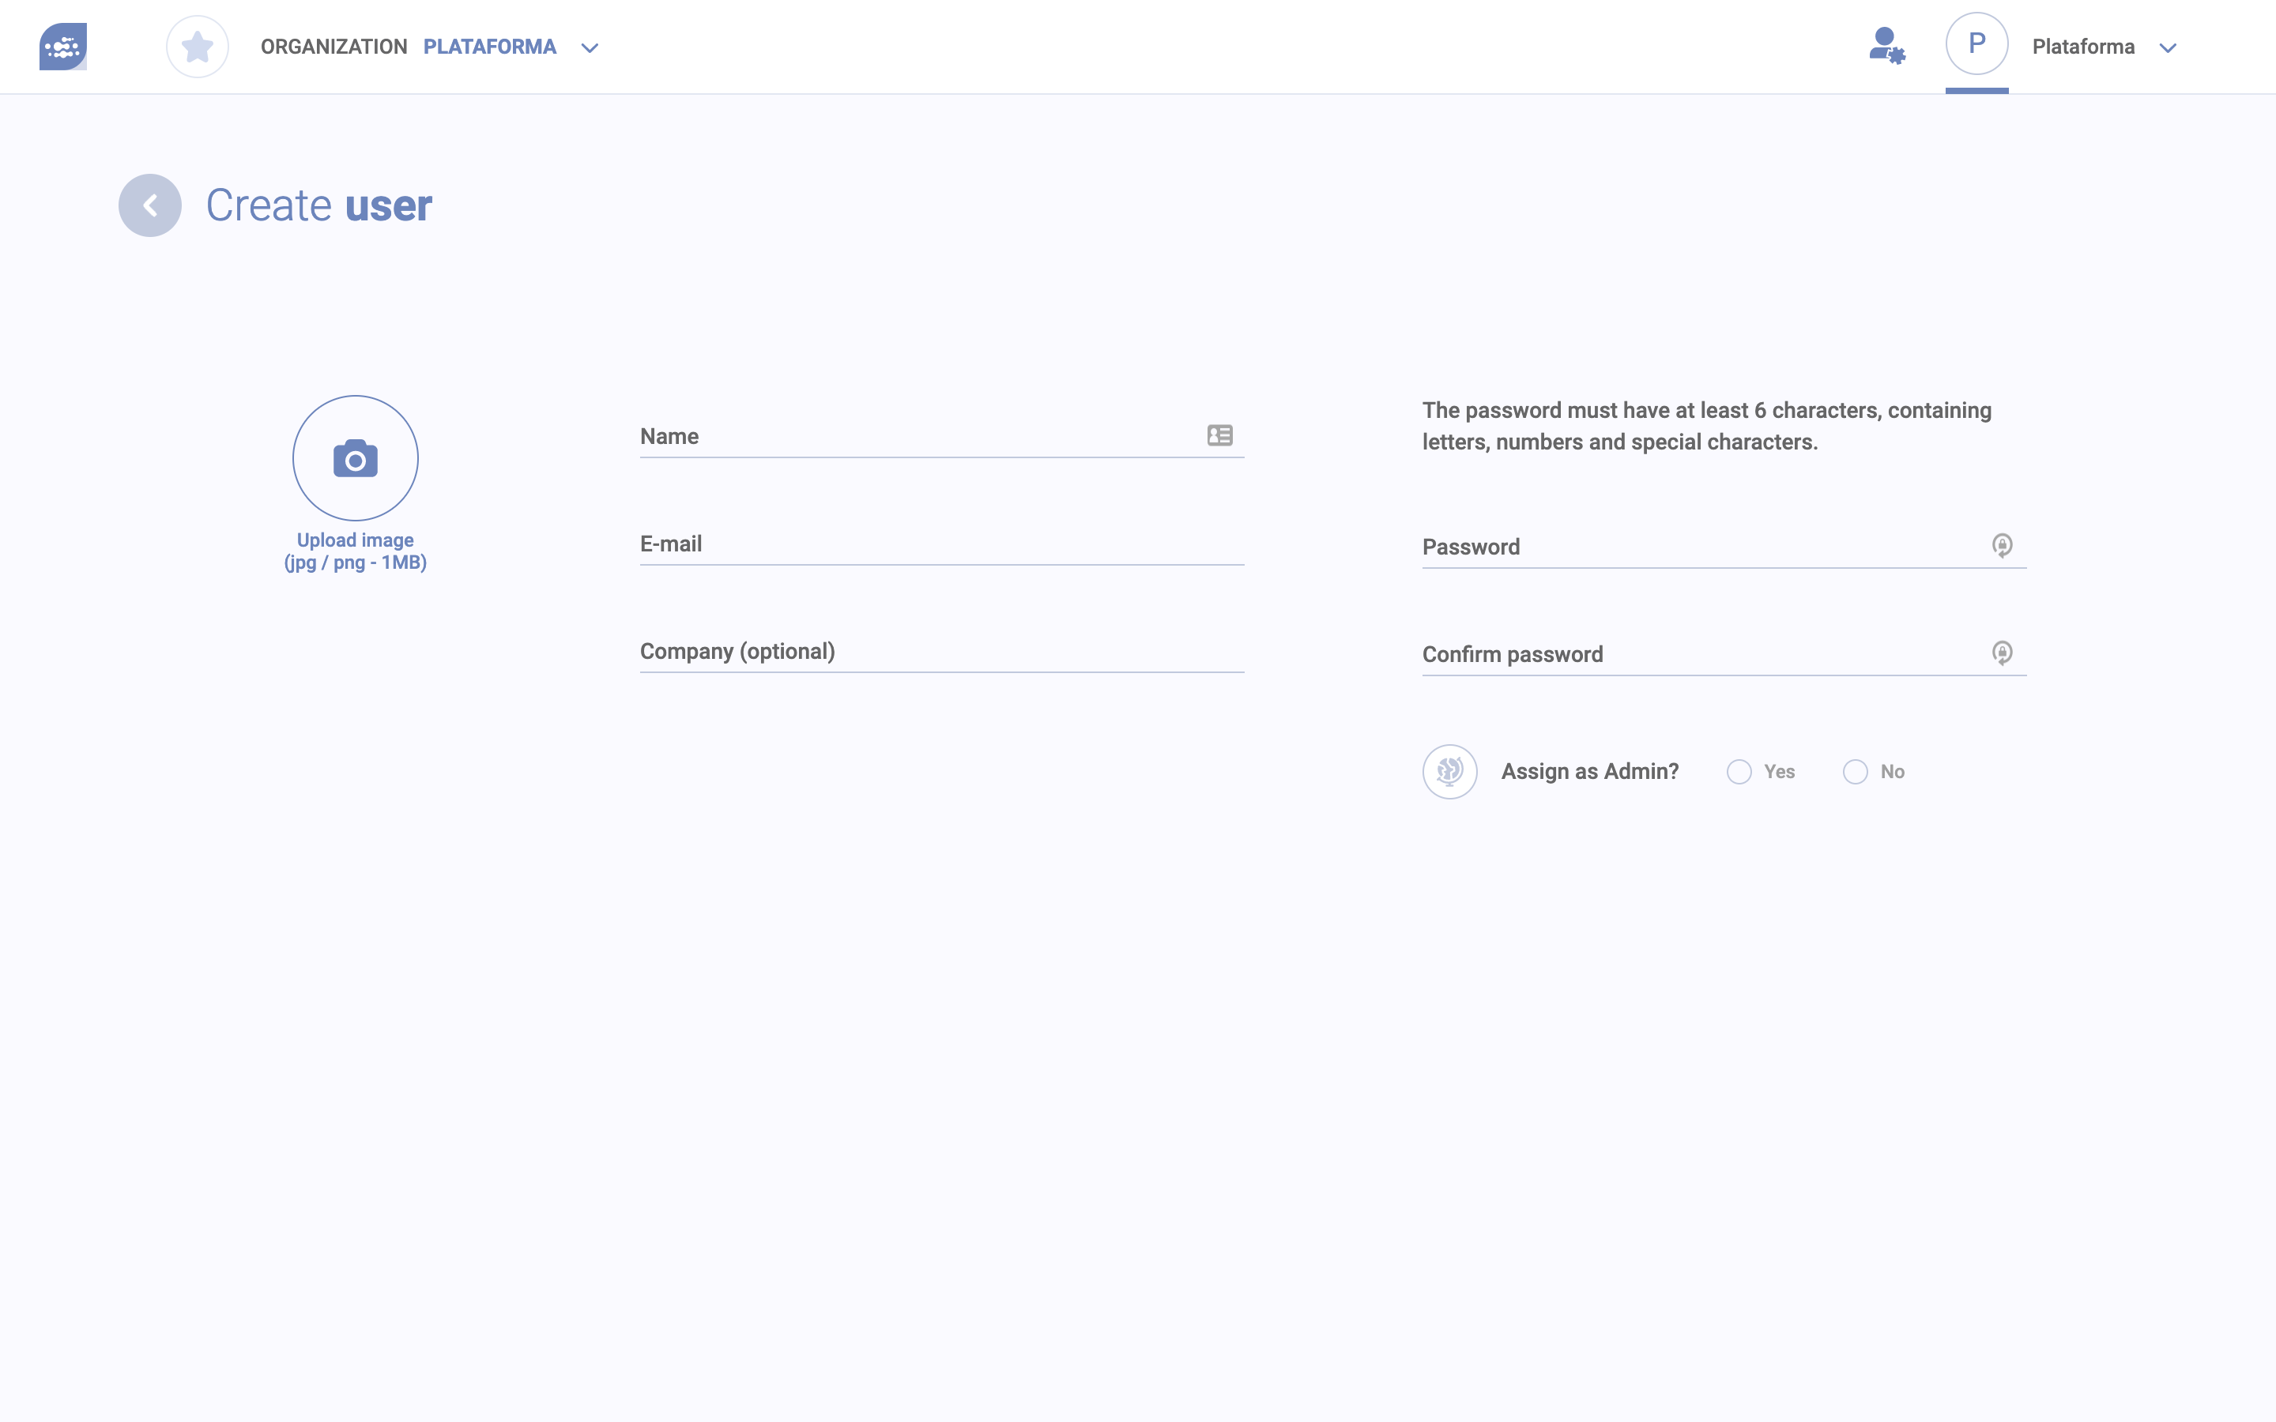Image resolution: width=2276 pixels, height=1422 pixels.
Task: Focus the Name input field
Action: pyautogui.click(x=941, y=436)
